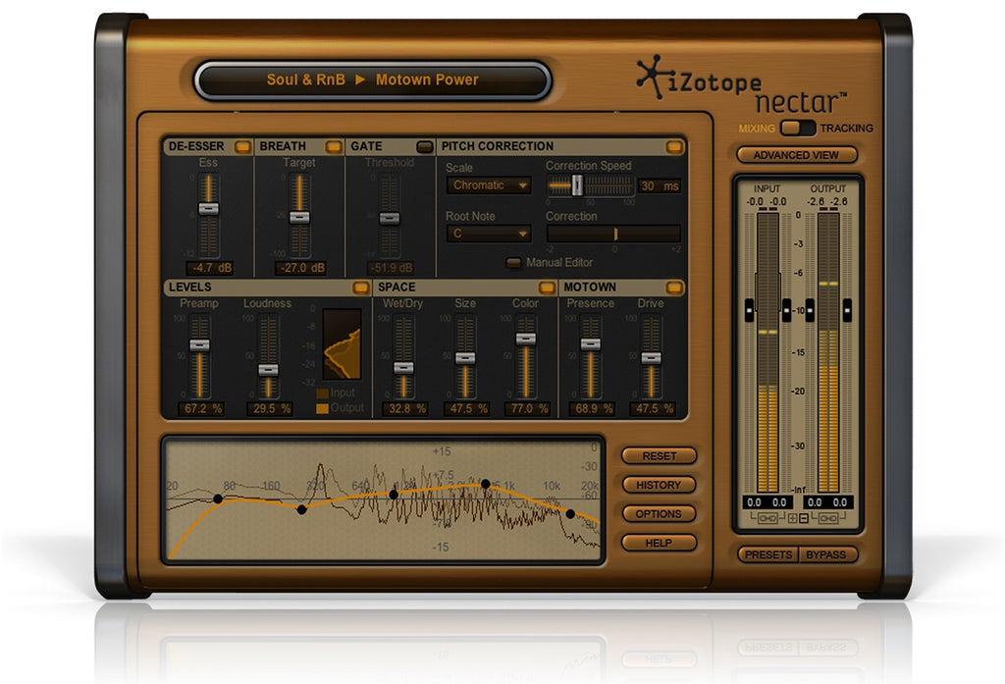Click the iZotope Nectar logo

point(742,84)
